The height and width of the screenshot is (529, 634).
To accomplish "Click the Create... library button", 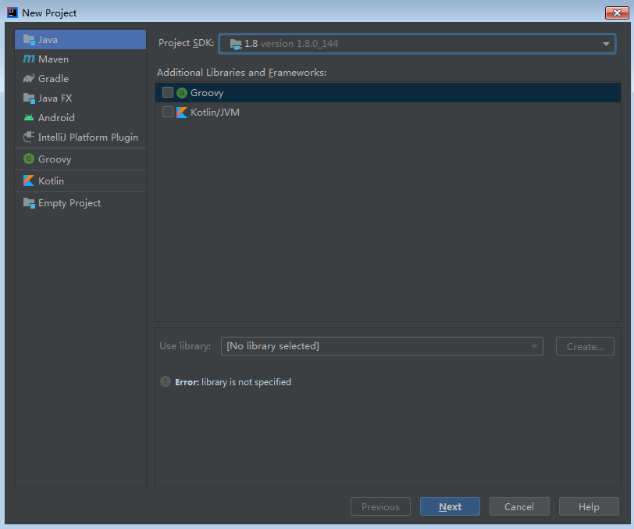I will 585,346.
